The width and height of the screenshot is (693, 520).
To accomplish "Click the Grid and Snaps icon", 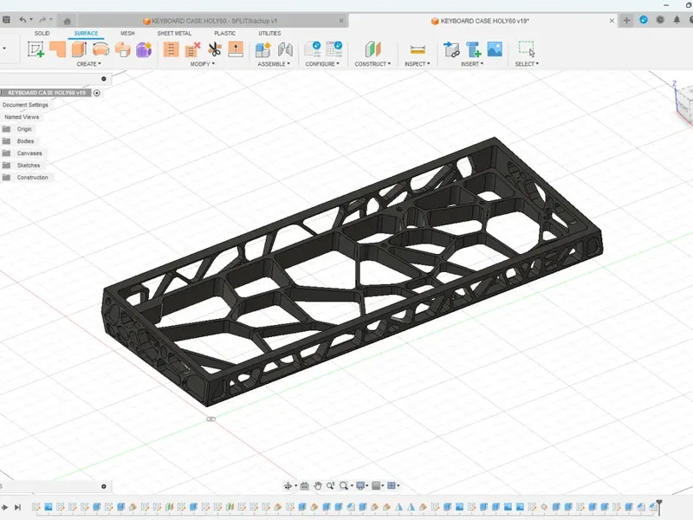I will click(376, 486).
